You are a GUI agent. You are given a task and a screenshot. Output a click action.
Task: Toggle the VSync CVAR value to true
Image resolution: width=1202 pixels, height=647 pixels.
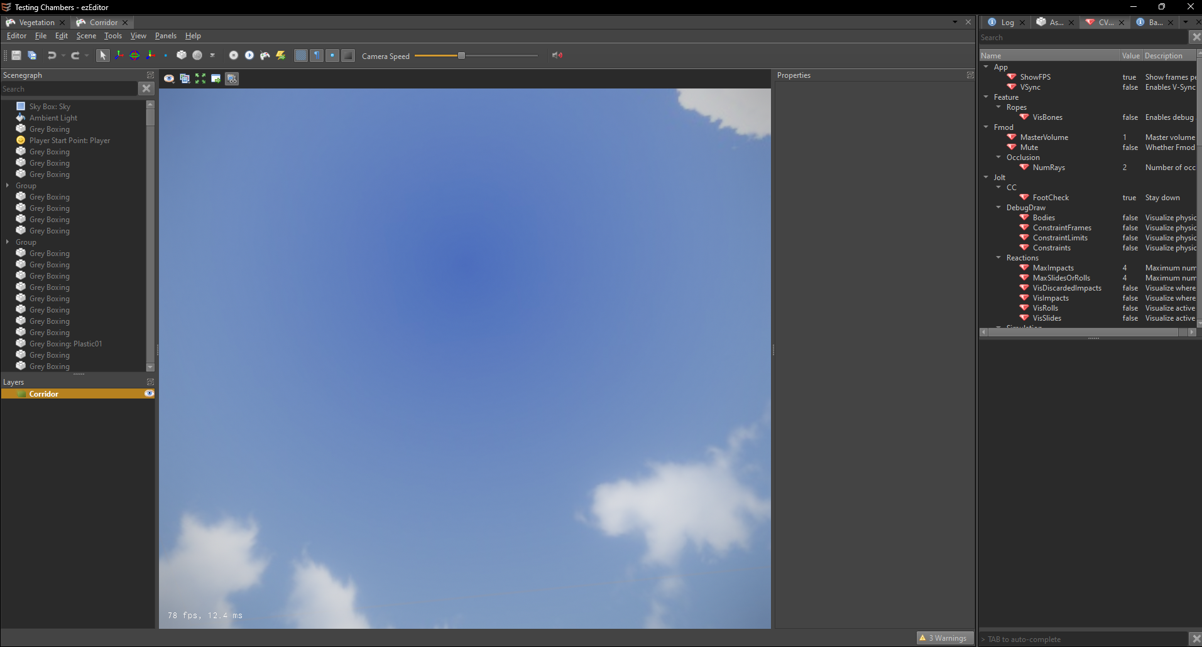pyautogui.click(x=1129, y=87)
